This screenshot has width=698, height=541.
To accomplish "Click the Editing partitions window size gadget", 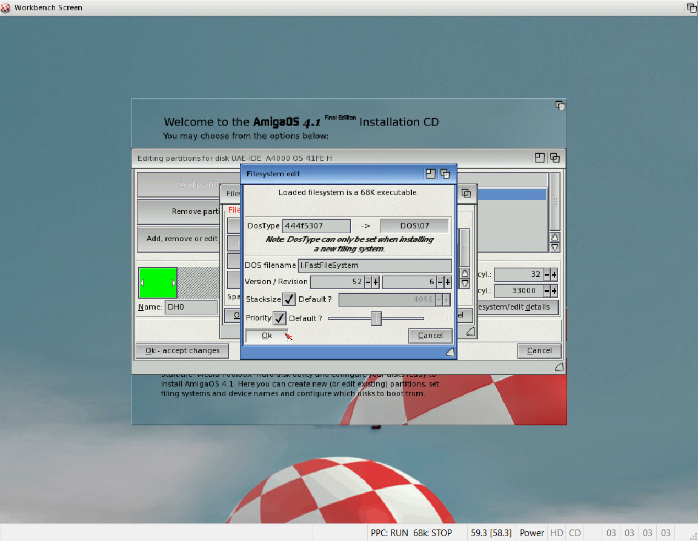I will pos(559,367).
